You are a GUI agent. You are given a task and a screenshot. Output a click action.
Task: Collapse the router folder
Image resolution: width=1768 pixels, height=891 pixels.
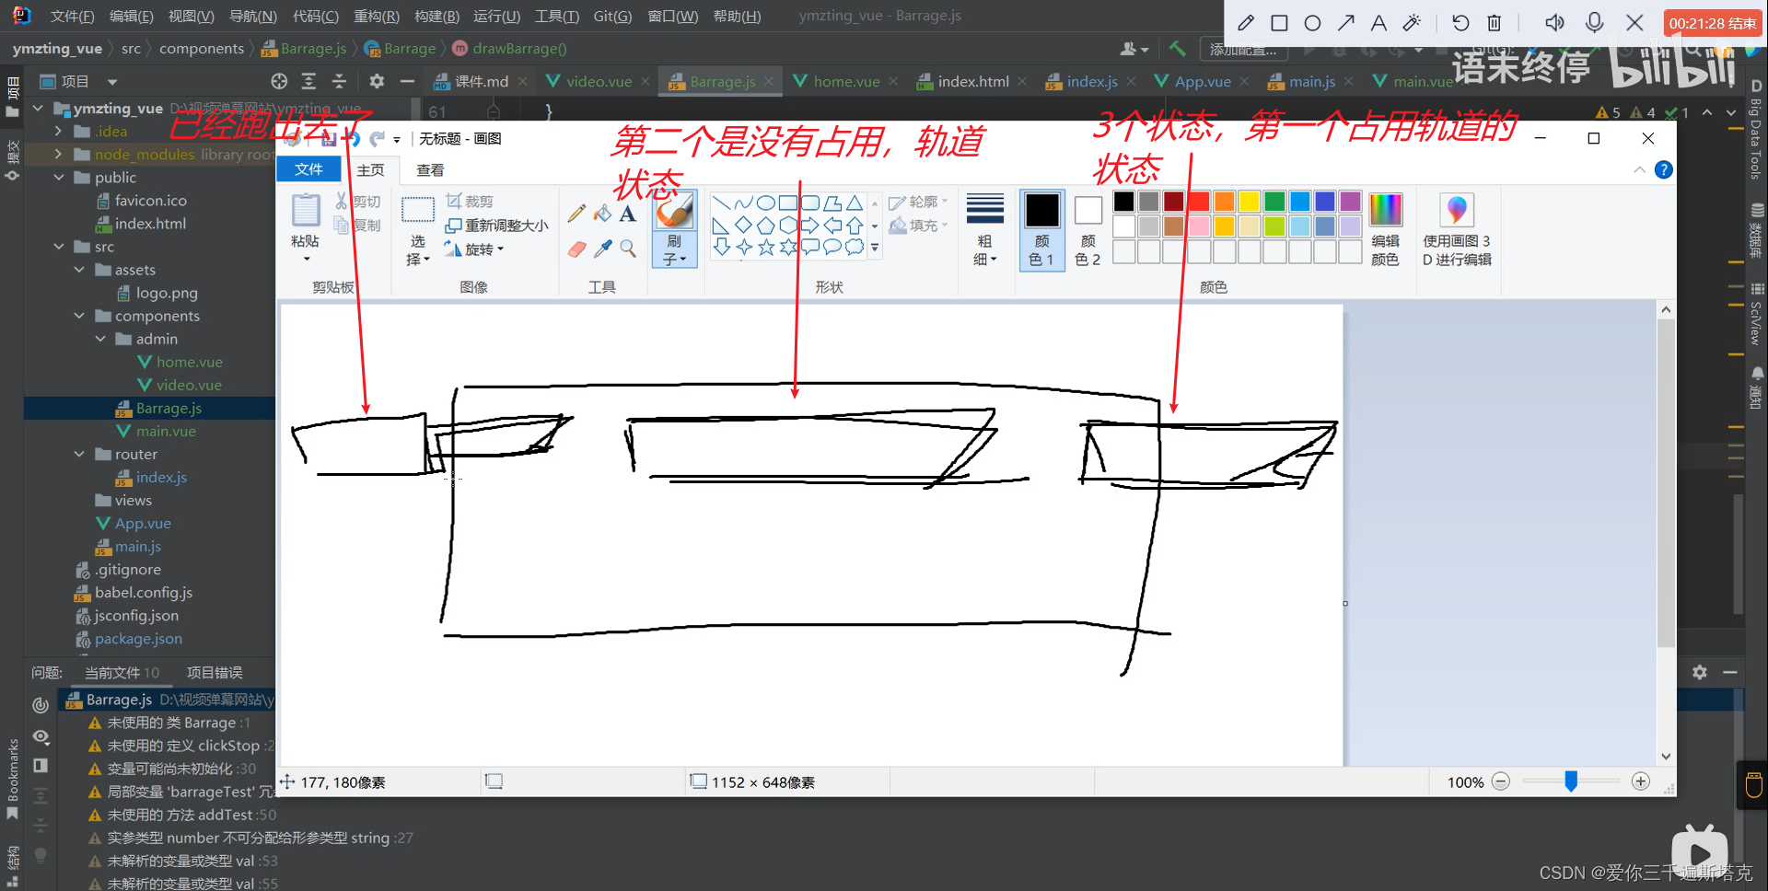pyautogui.click(x=79, y=454)
